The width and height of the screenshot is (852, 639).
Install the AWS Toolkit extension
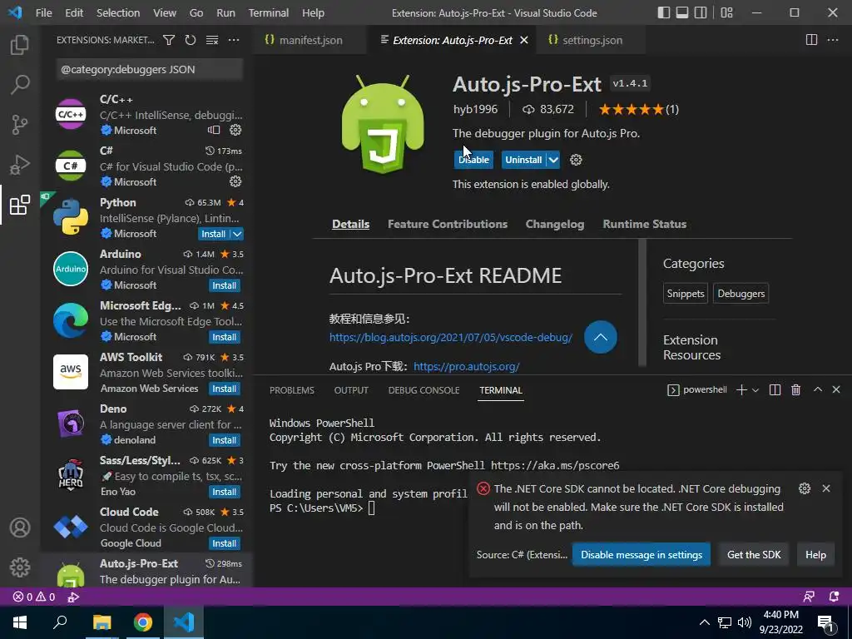tap(224, 389)
